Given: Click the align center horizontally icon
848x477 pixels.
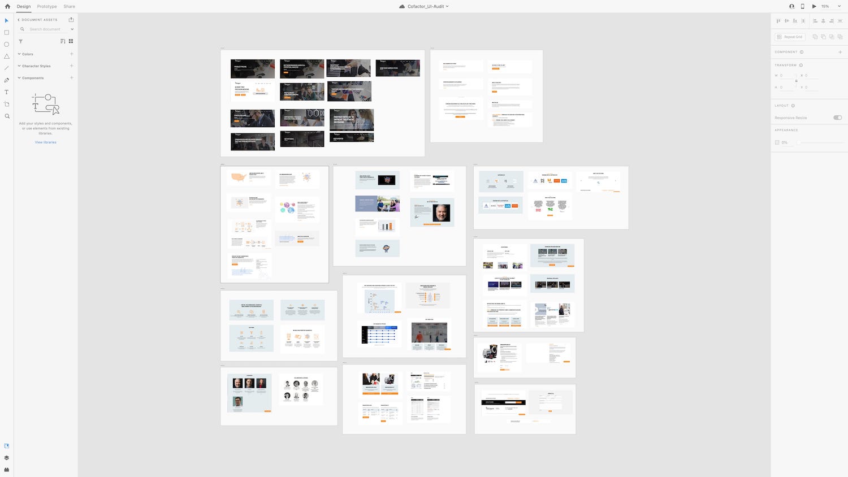Looking at the screenshot, I should click(x=824, y=21).
